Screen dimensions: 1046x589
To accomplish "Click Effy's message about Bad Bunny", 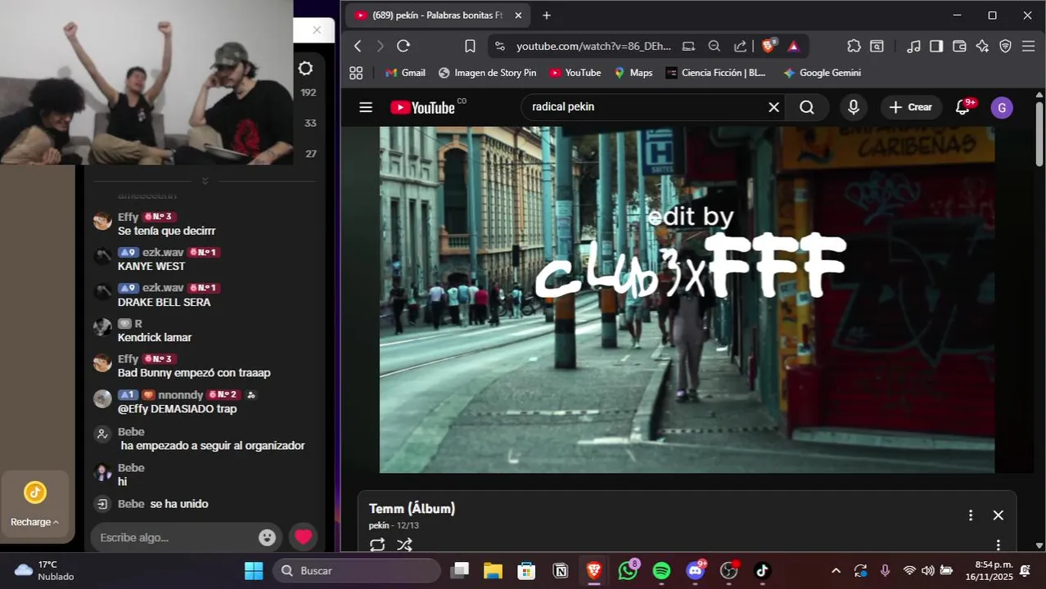I will 194,373.
